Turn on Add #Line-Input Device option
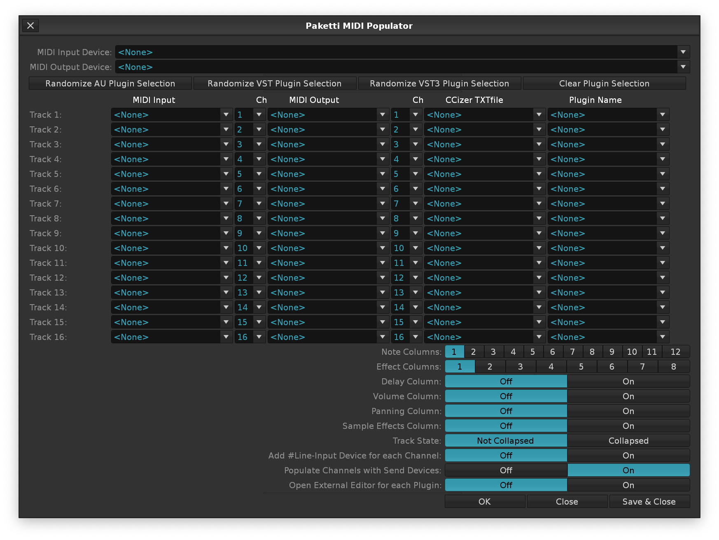 628,456
